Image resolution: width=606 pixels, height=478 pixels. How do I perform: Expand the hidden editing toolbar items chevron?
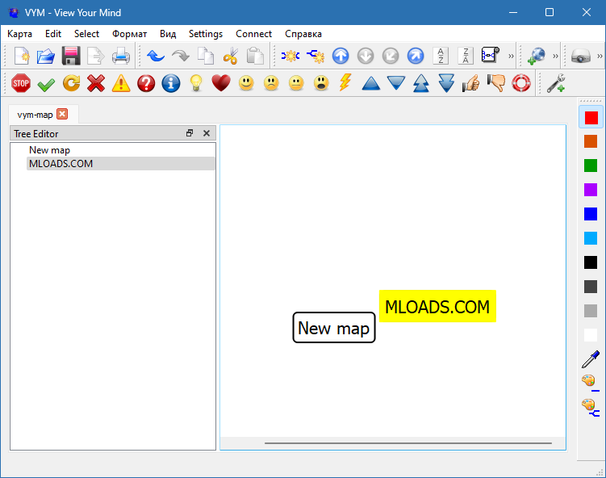pyautogui.click(x=511, y=56)
